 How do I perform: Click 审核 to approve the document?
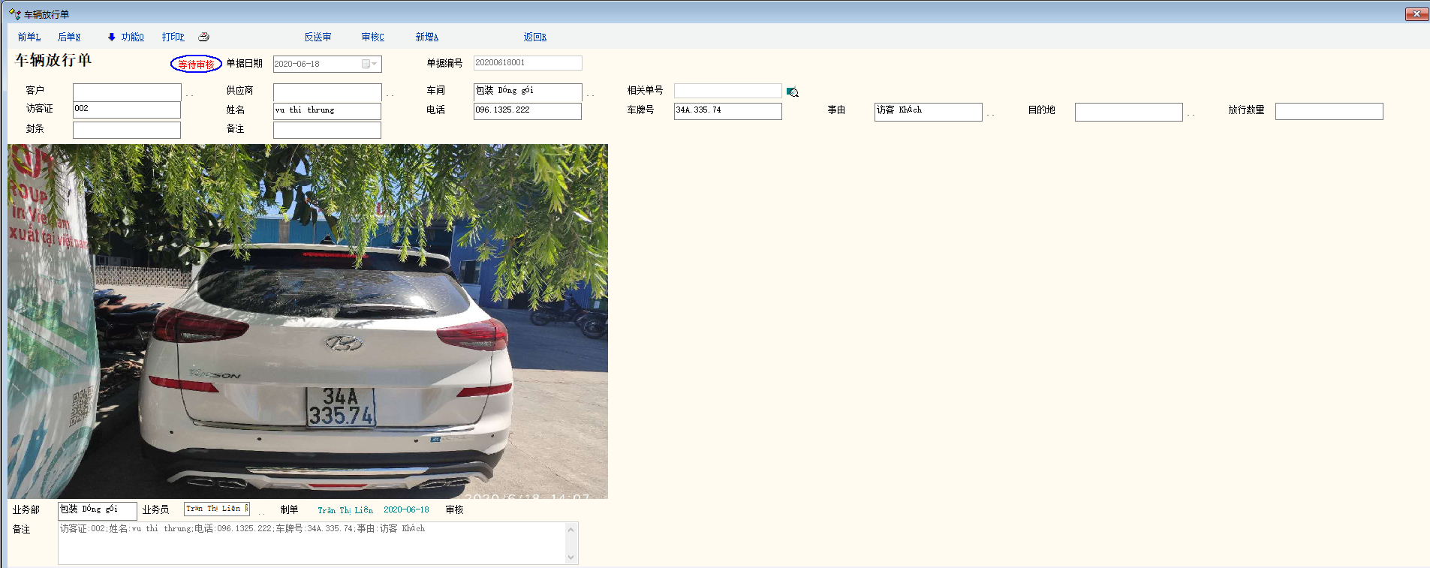pyautogui.click(x=372, y=37)
